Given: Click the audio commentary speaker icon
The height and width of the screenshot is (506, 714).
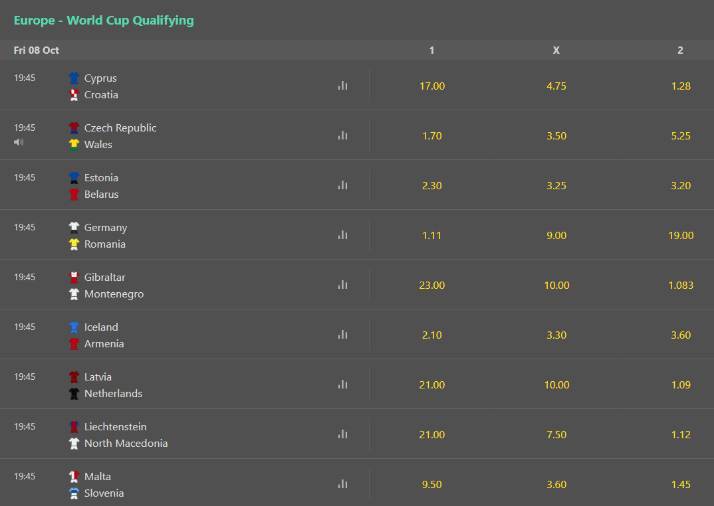Looking at the screenshot, I should pyautogui.click(x=19, y=142).
